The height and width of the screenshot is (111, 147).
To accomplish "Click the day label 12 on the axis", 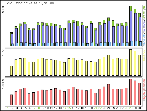I will click(x=56, y=108).
